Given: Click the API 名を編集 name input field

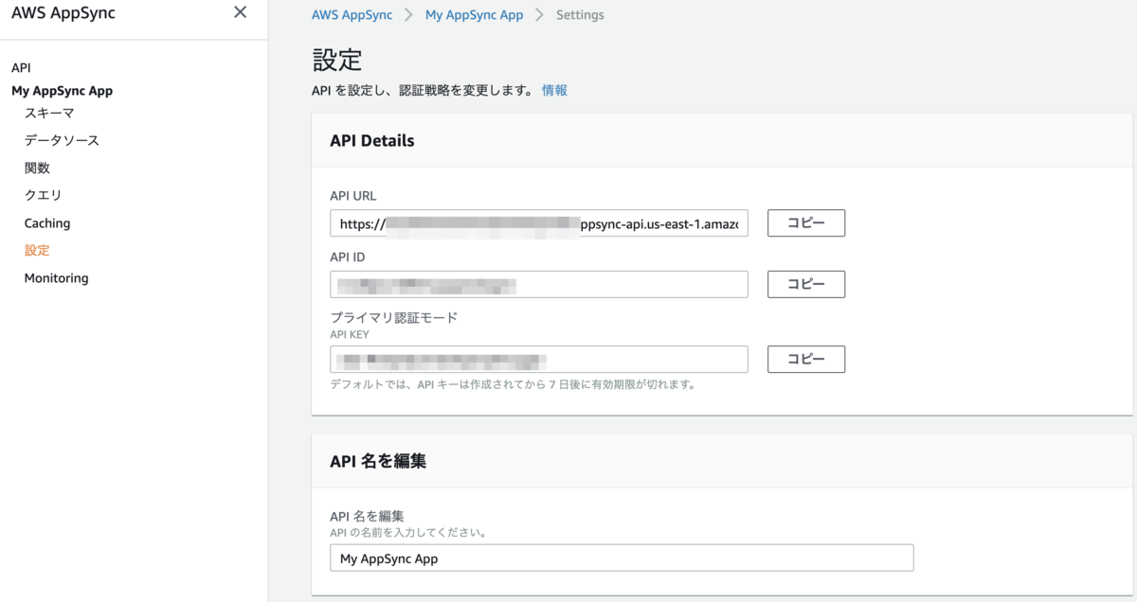Looking at the screenshot, I should [622, 558].
